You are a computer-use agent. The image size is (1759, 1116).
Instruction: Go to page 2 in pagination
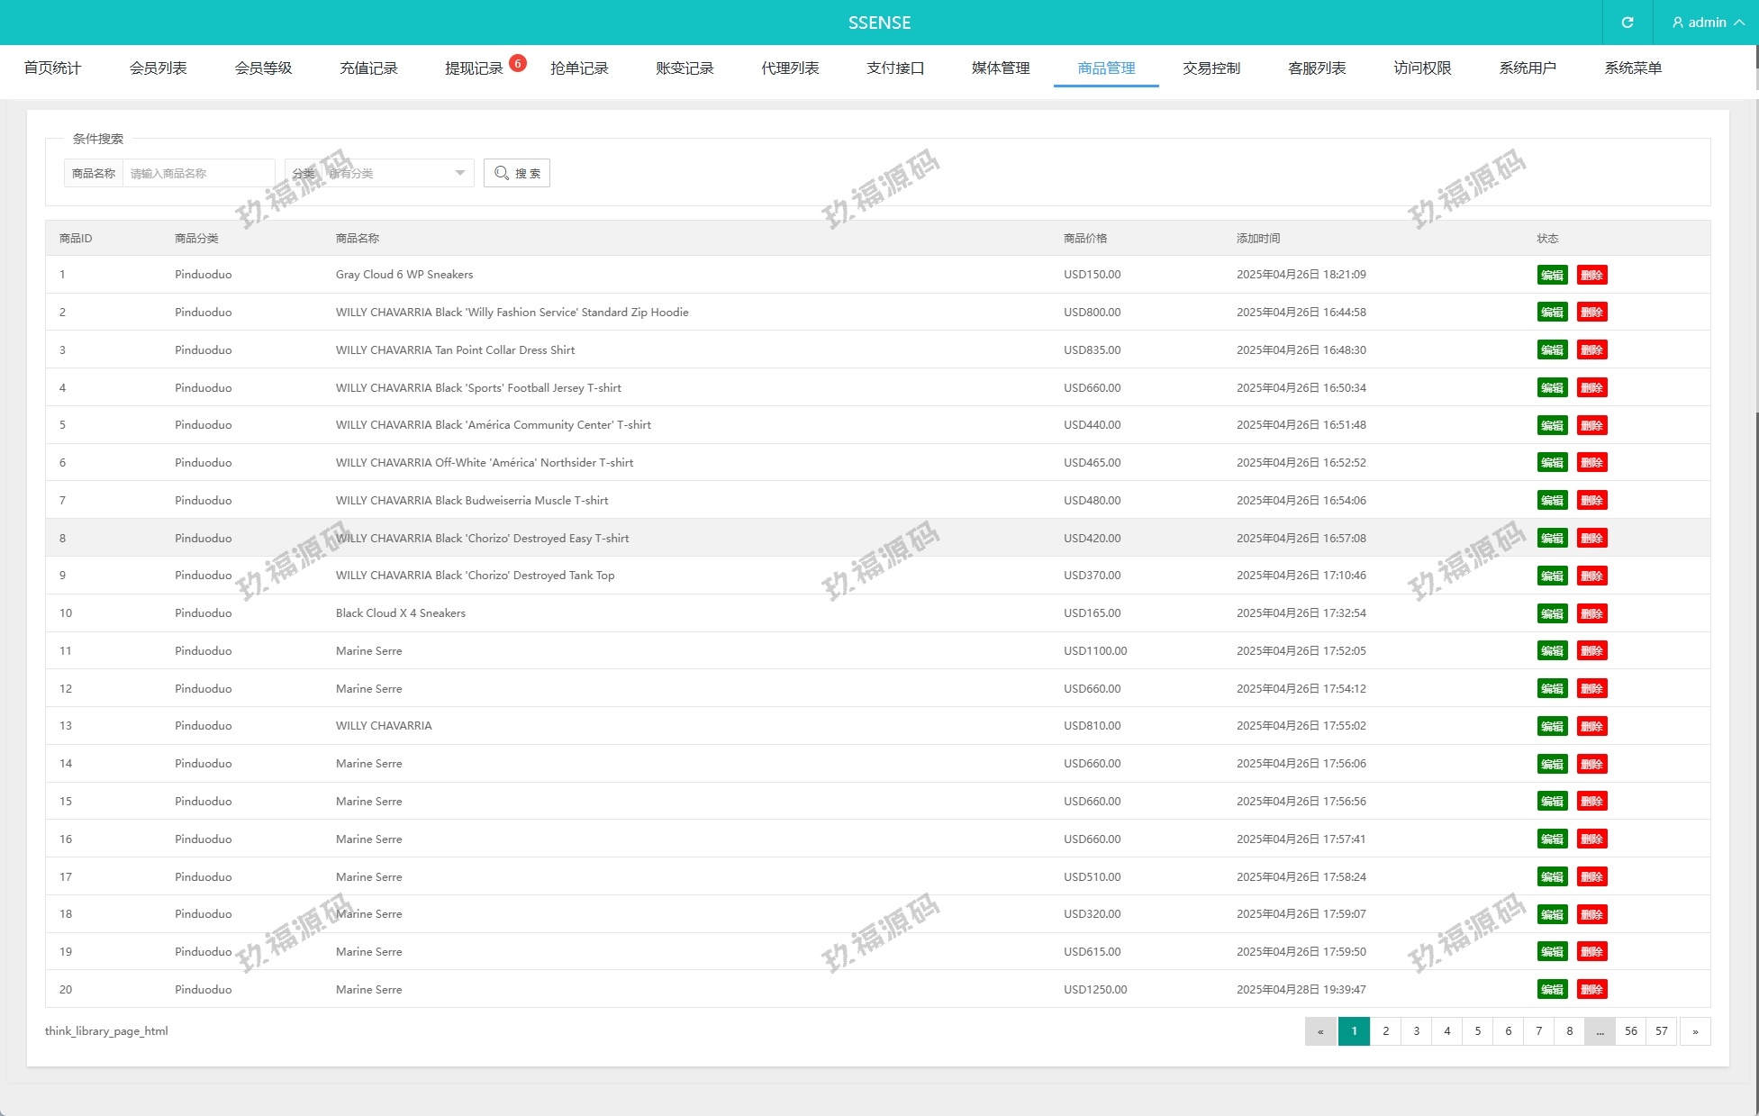1385,1031
